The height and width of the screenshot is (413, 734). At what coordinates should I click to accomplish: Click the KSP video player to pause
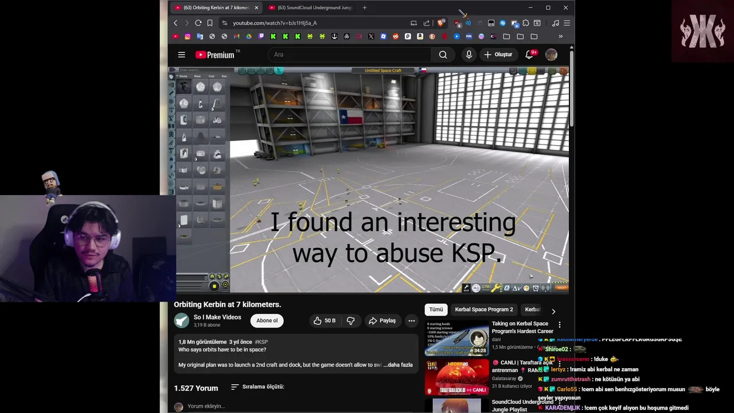pos(371,180)
